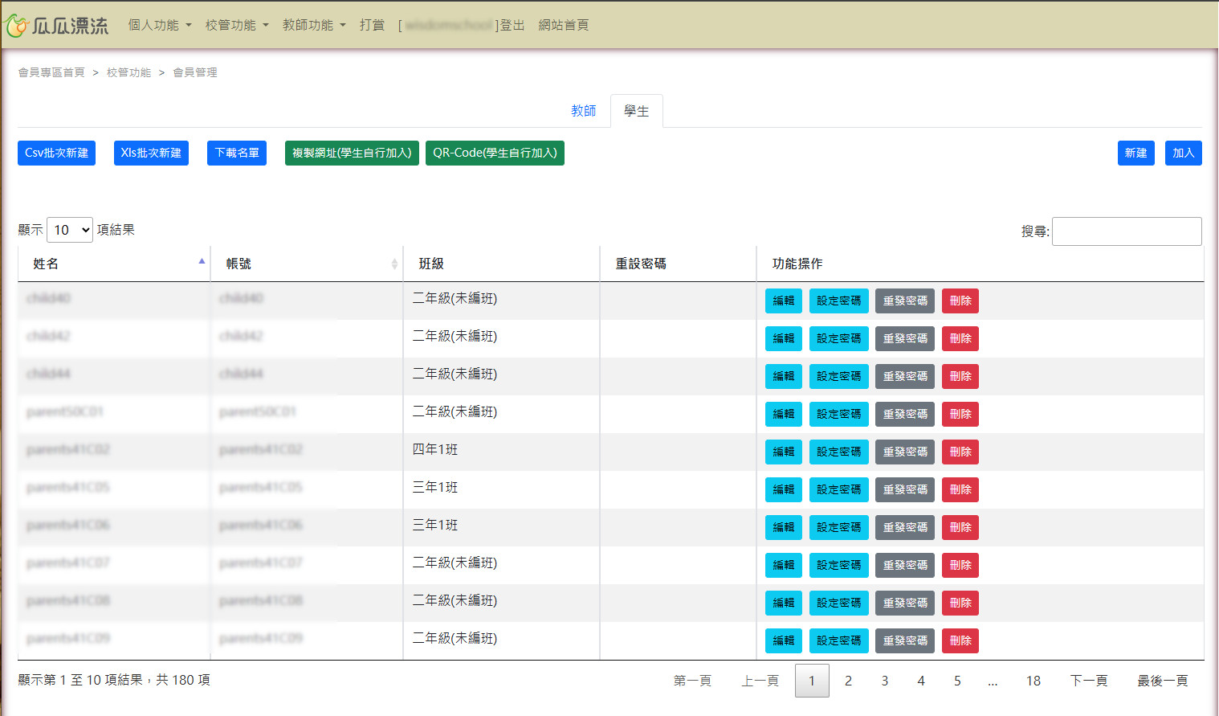Open QR-Code(學生自行加入)
The height and width of the screenshot is (716, 1219).
[x=495, y=153]
